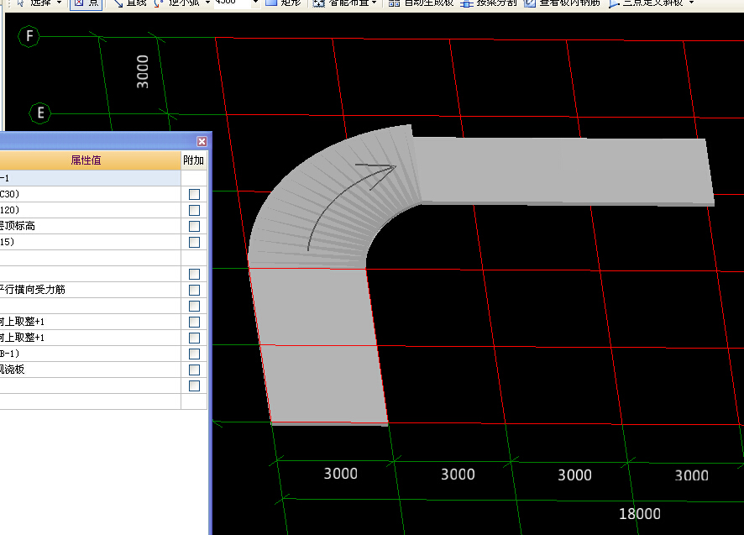Select the 矩形 rectangle drawing tool
Image resolution: width=744 pixels, height=535 pixels.
(x=284, y=3)
